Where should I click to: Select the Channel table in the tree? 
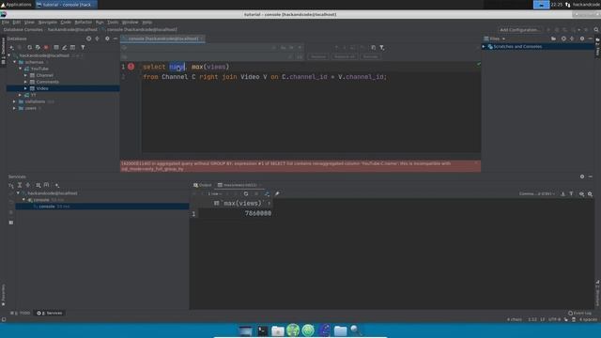coord(44,75)
